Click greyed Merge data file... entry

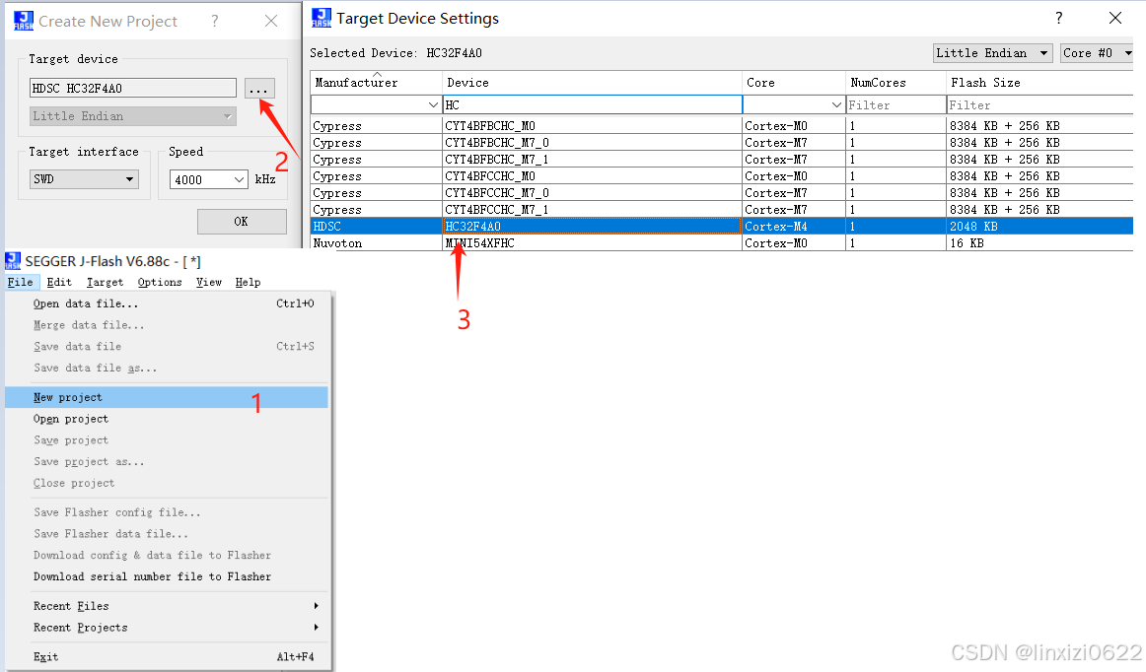pos(167,325)
